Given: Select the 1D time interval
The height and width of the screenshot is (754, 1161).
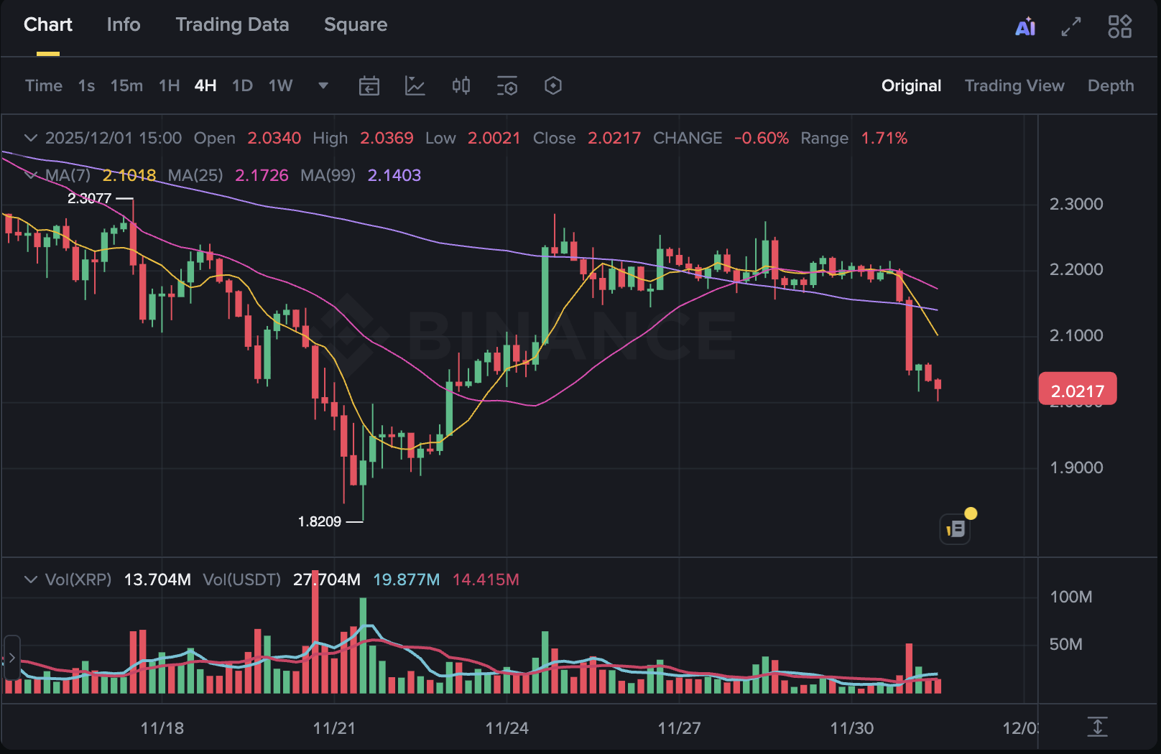Looking at the screenshot, I should click(242, 86).
